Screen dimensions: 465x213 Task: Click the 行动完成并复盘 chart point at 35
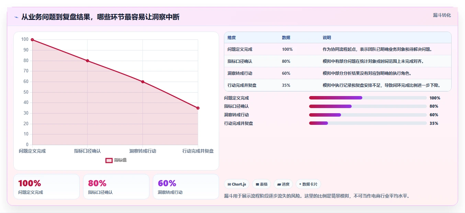tap(198, 108)
